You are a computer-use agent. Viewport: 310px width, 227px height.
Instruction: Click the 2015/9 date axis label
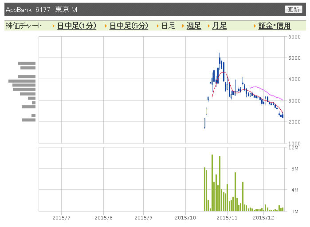143,218
